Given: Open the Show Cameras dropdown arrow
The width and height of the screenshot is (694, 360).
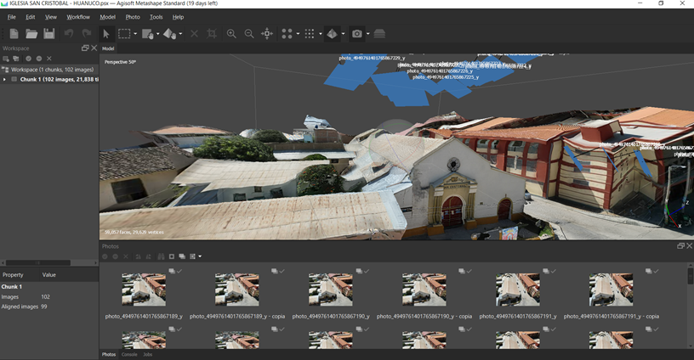Looking at the screenshot, I should 367,34.
